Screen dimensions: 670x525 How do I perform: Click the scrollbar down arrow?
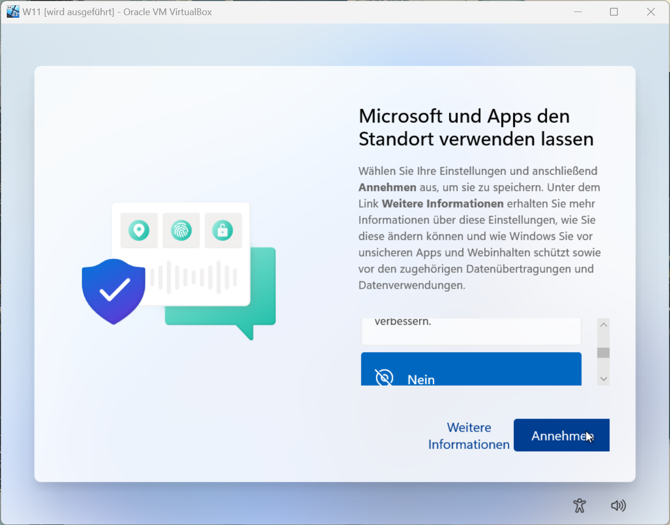pos(604,379)
